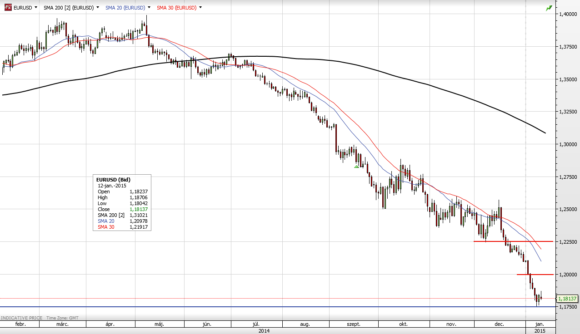The image size is (580, 334).
Task: Click the SMA 200 [2] value 1,31021
Action: click(x=138, y=215)
